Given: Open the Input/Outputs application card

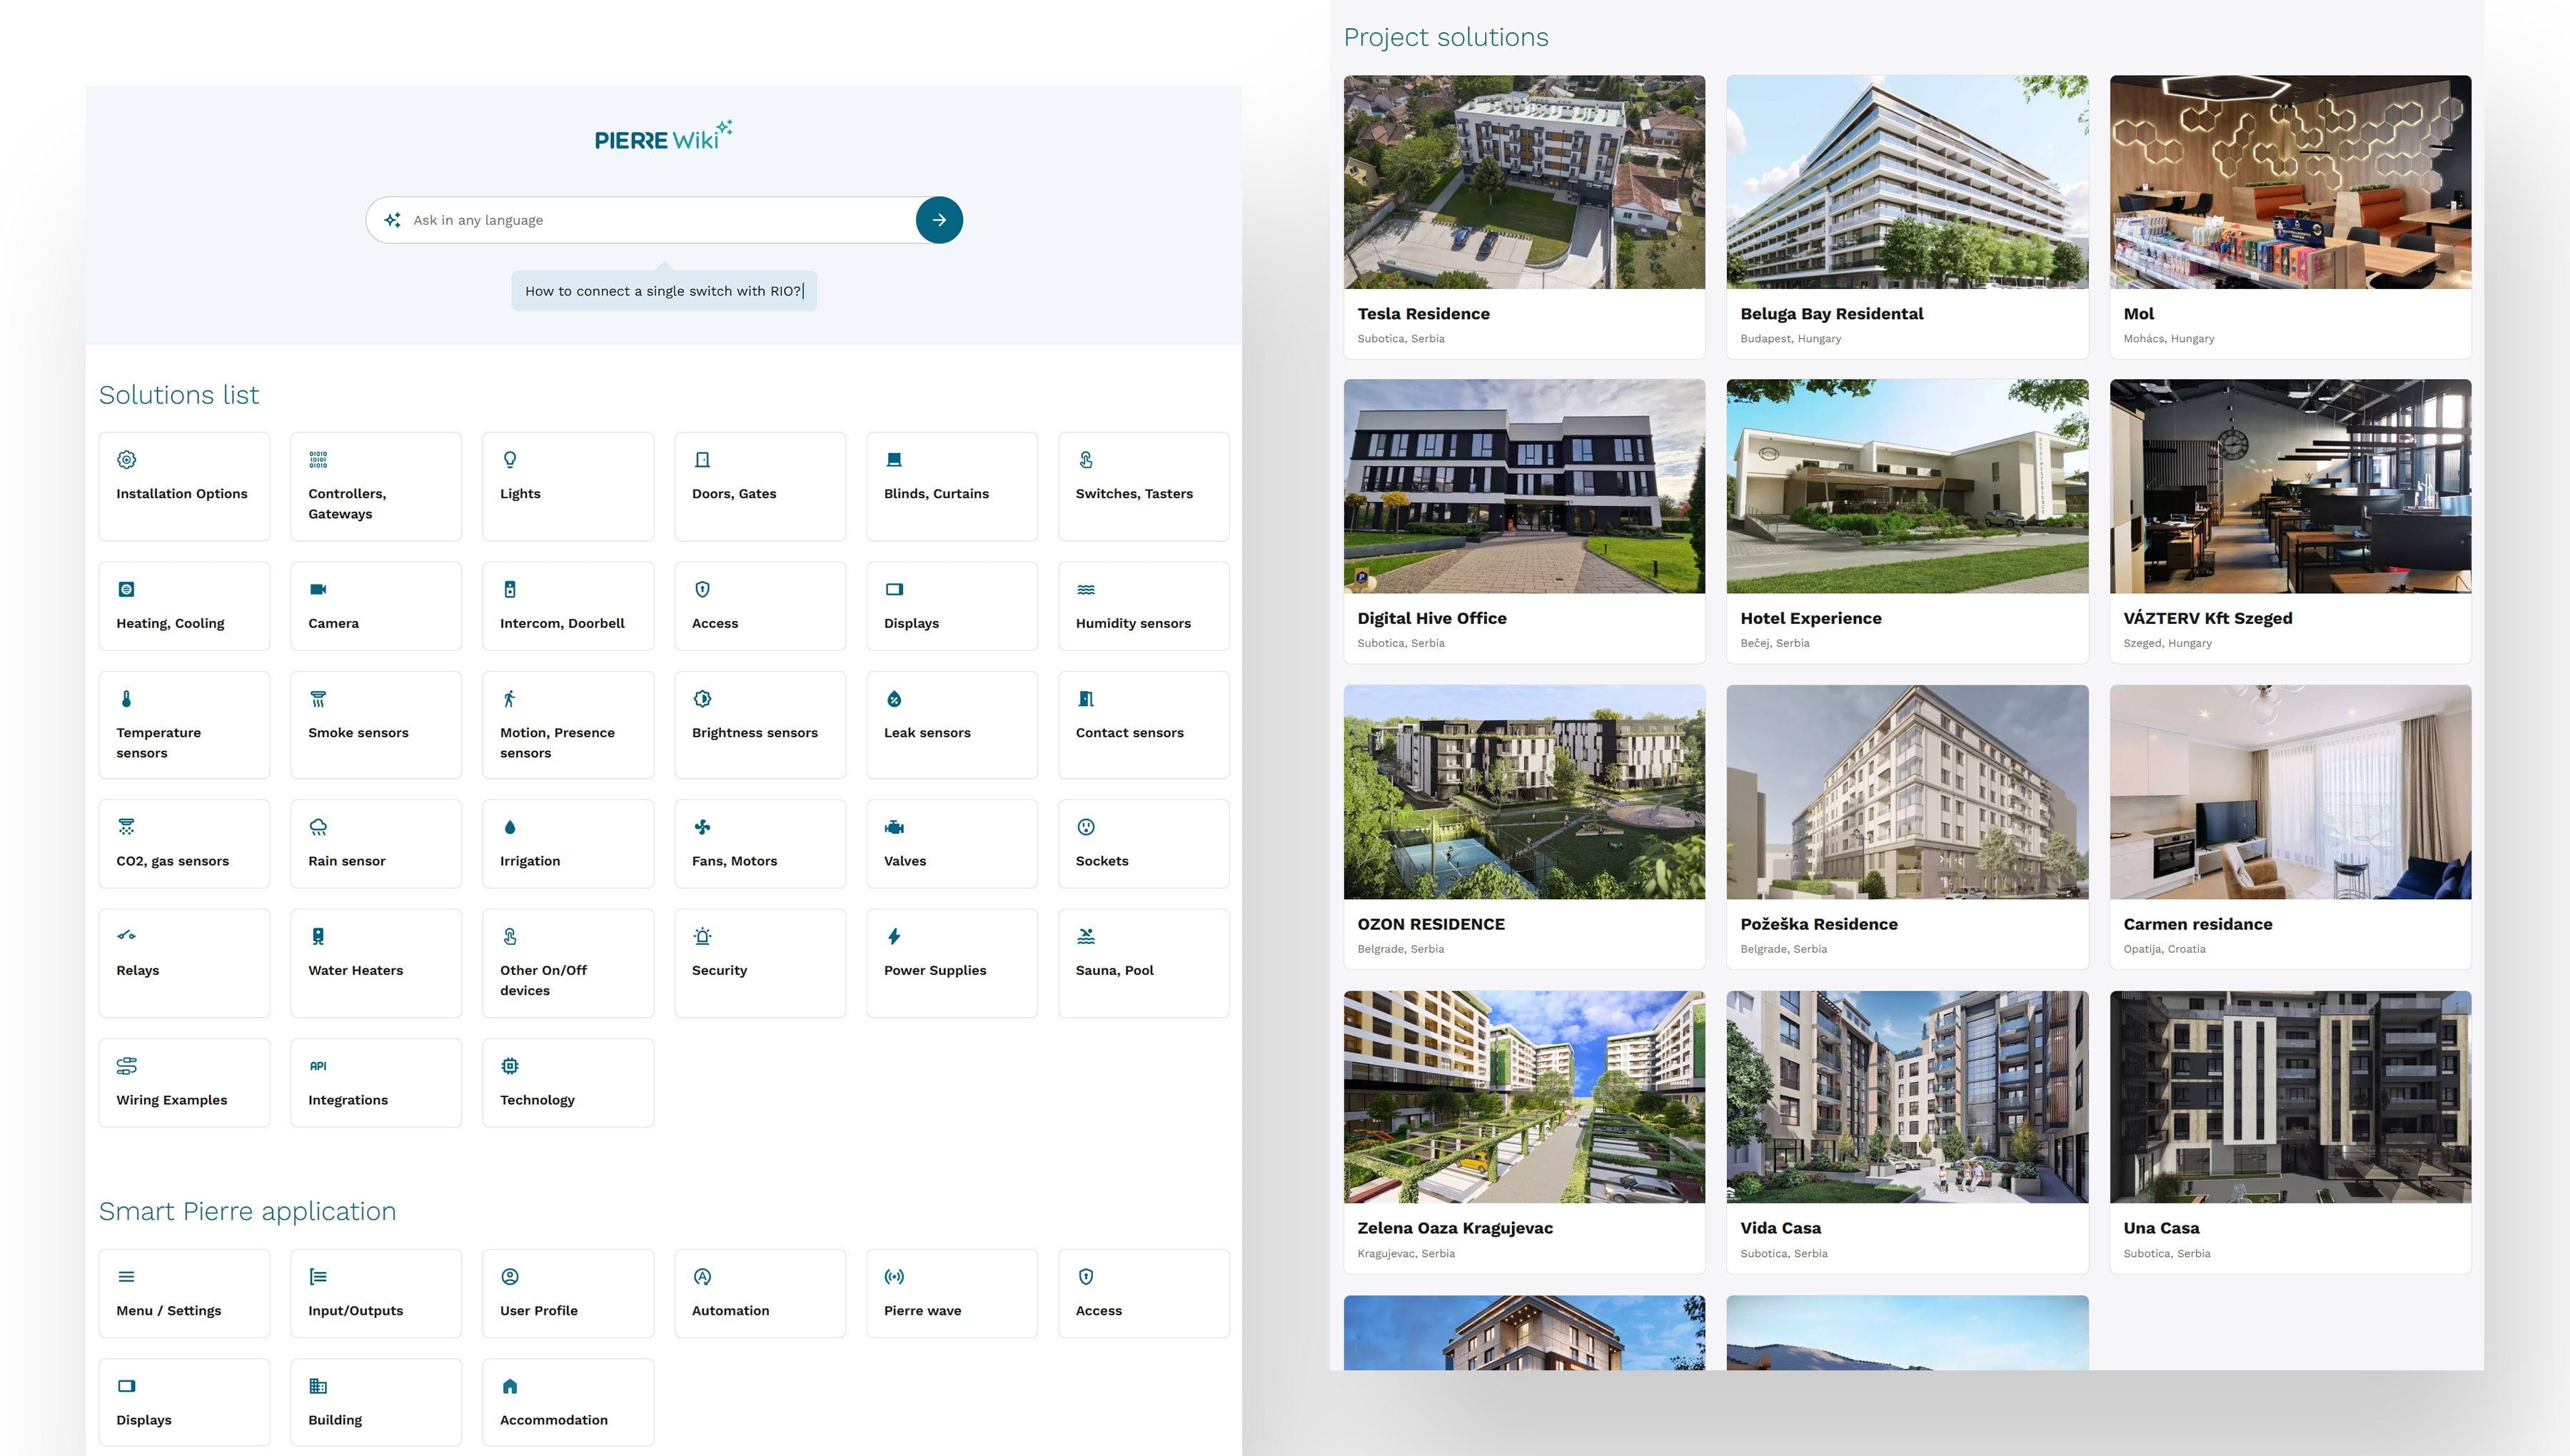Looking at the screenshot, I should [376, 1293].
